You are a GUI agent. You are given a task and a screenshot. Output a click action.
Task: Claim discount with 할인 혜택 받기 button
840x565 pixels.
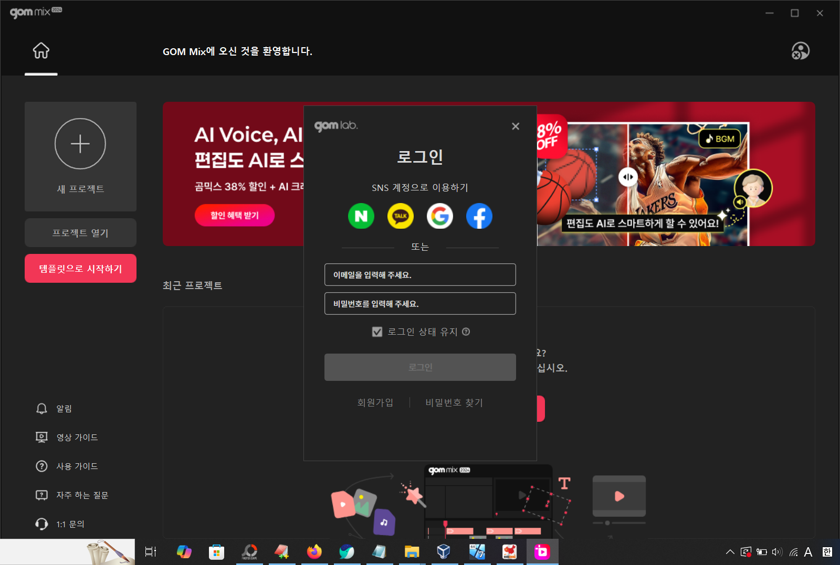point(235,215)
